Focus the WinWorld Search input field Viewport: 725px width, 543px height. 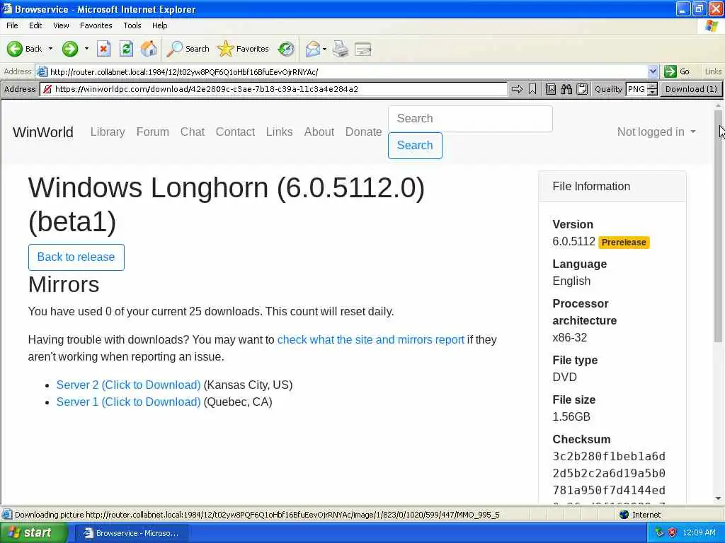tap(470, 119)
